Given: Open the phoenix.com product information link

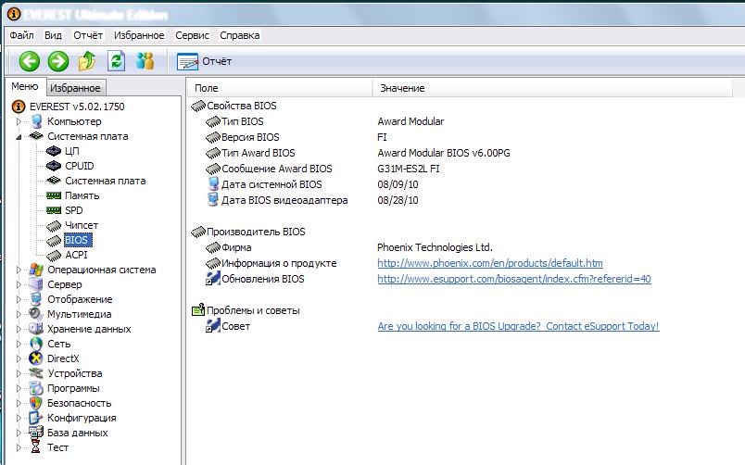Looking at the screenshot, I should point(489,263).
